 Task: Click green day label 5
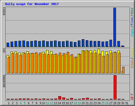click(25, 103)
